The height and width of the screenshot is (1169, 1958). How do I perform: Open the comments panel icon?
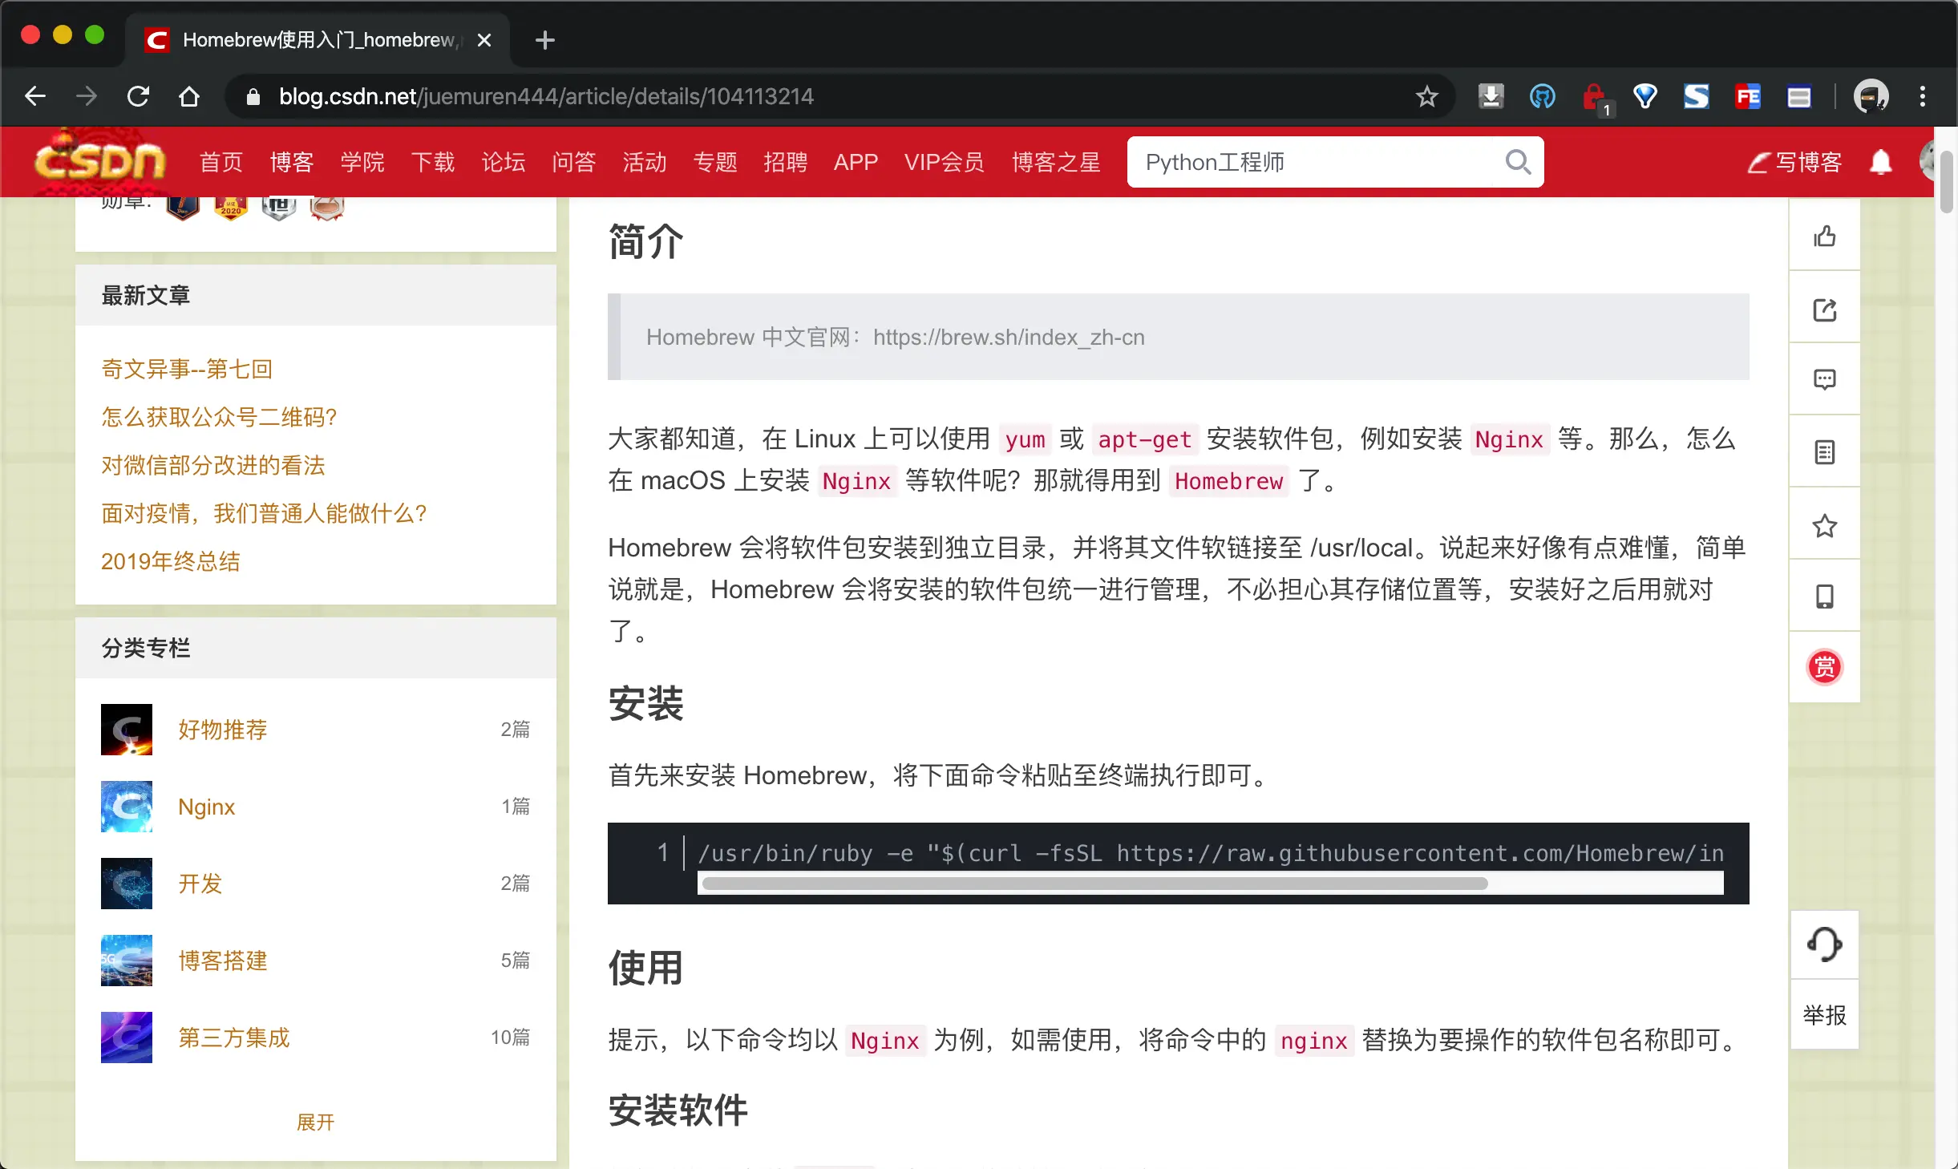tap(1824, 379)
